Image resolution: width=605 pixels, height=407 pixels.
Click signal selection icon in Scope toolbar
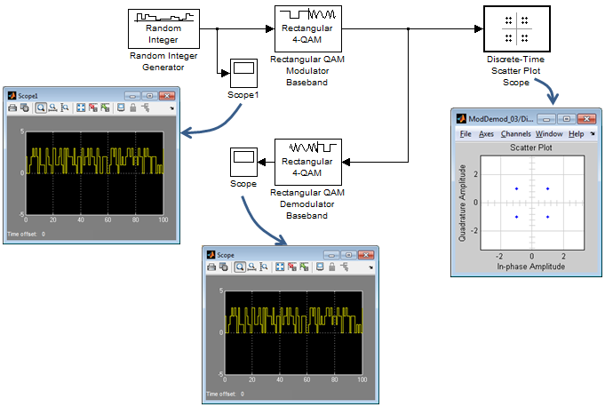tap(344, 267)
